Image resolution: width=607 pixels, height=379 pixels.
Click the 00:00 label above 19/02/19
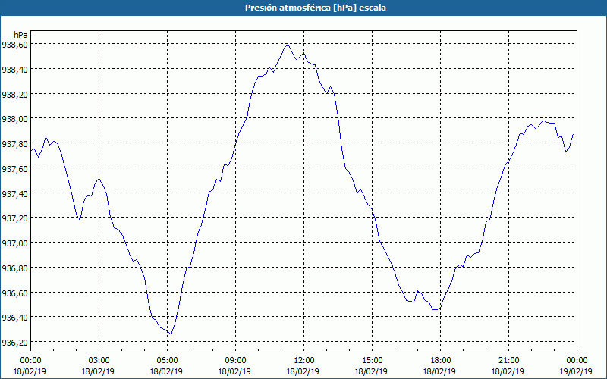pyautogui.click(x=577, y=361)
